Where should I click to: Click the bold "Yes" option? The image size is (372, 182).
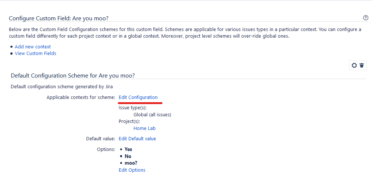[x=128, y=149]
